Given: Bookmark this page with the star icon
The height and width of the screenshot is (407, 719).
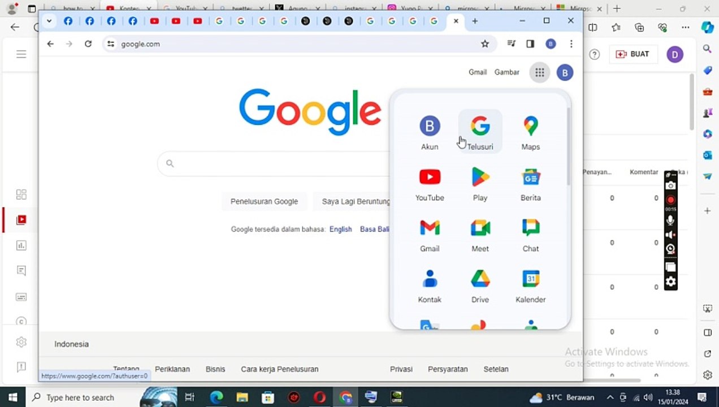Looking at the screenshot, I should (484, 44).
